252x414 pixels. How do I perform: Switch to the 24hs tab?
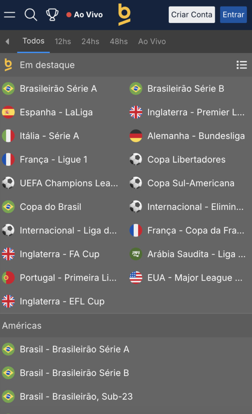pos(90,41)
